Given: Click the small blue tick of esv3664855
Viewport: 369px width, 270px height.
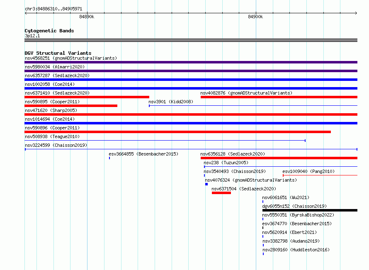Looking at the screenshot, I should [109, 158].
